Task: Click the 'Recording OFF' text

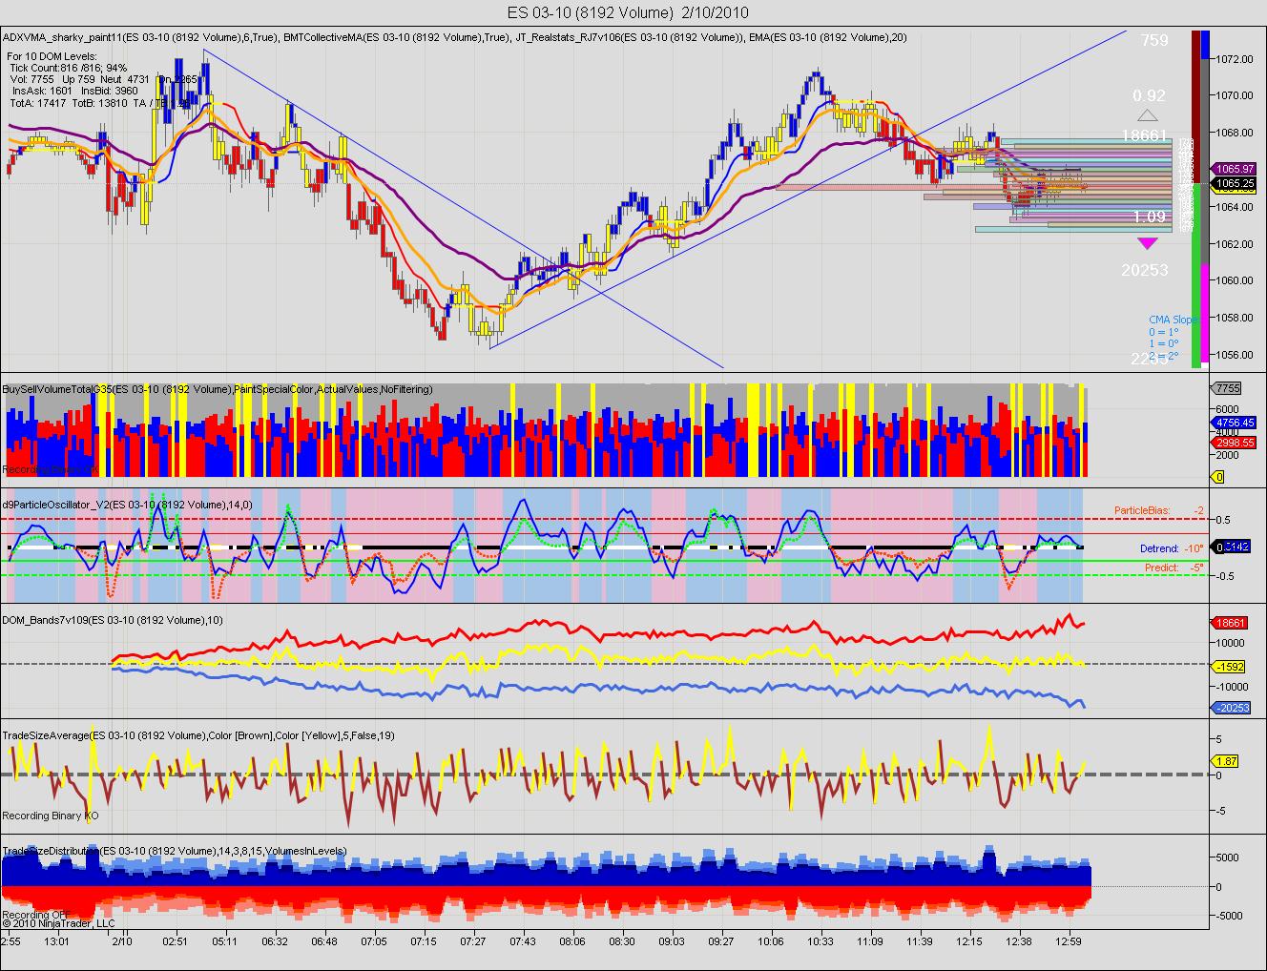Action: pos(35,914)
